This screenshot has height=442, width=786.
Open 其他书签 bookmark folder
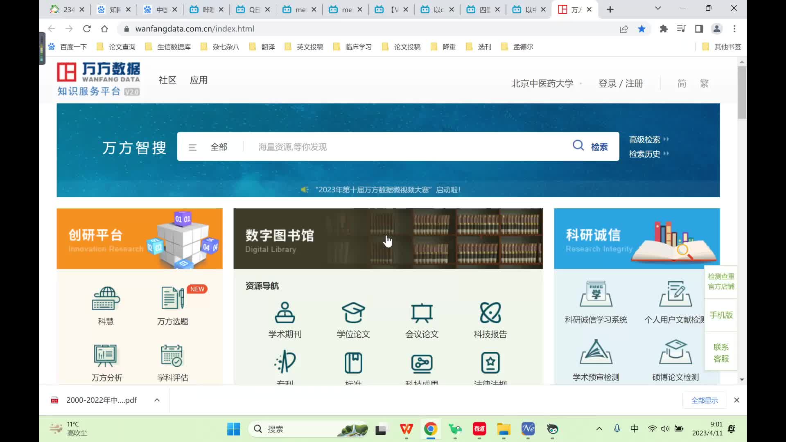722,47
